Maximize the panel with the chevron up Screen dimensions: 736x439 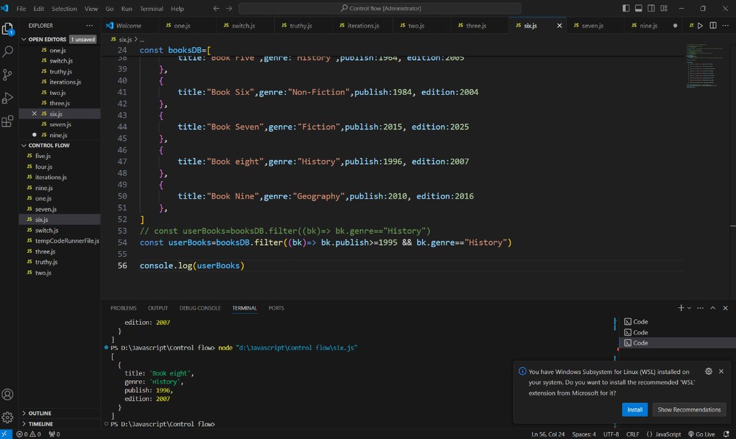[x=713, y=308]
